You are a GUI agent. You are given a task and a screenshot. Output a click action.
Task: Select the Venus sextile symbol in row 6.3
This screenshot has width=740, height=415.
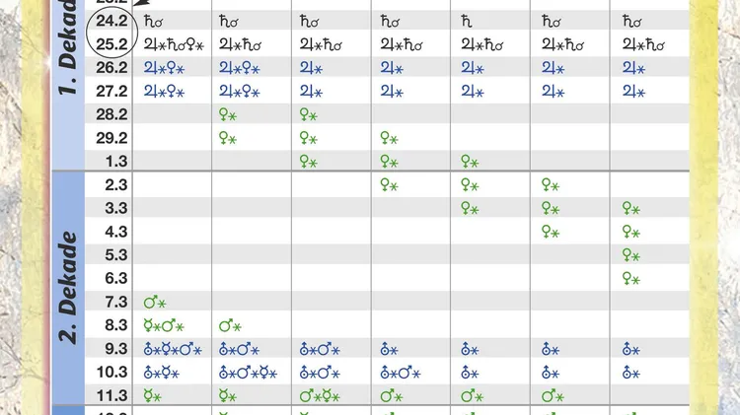click(x=631, y=279)
